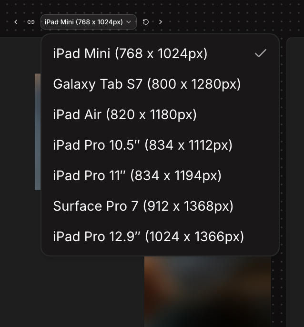Collapse the iPad Mini device dropdown
Viewport: 304px width, 327px height.
[x=88, y=22]
